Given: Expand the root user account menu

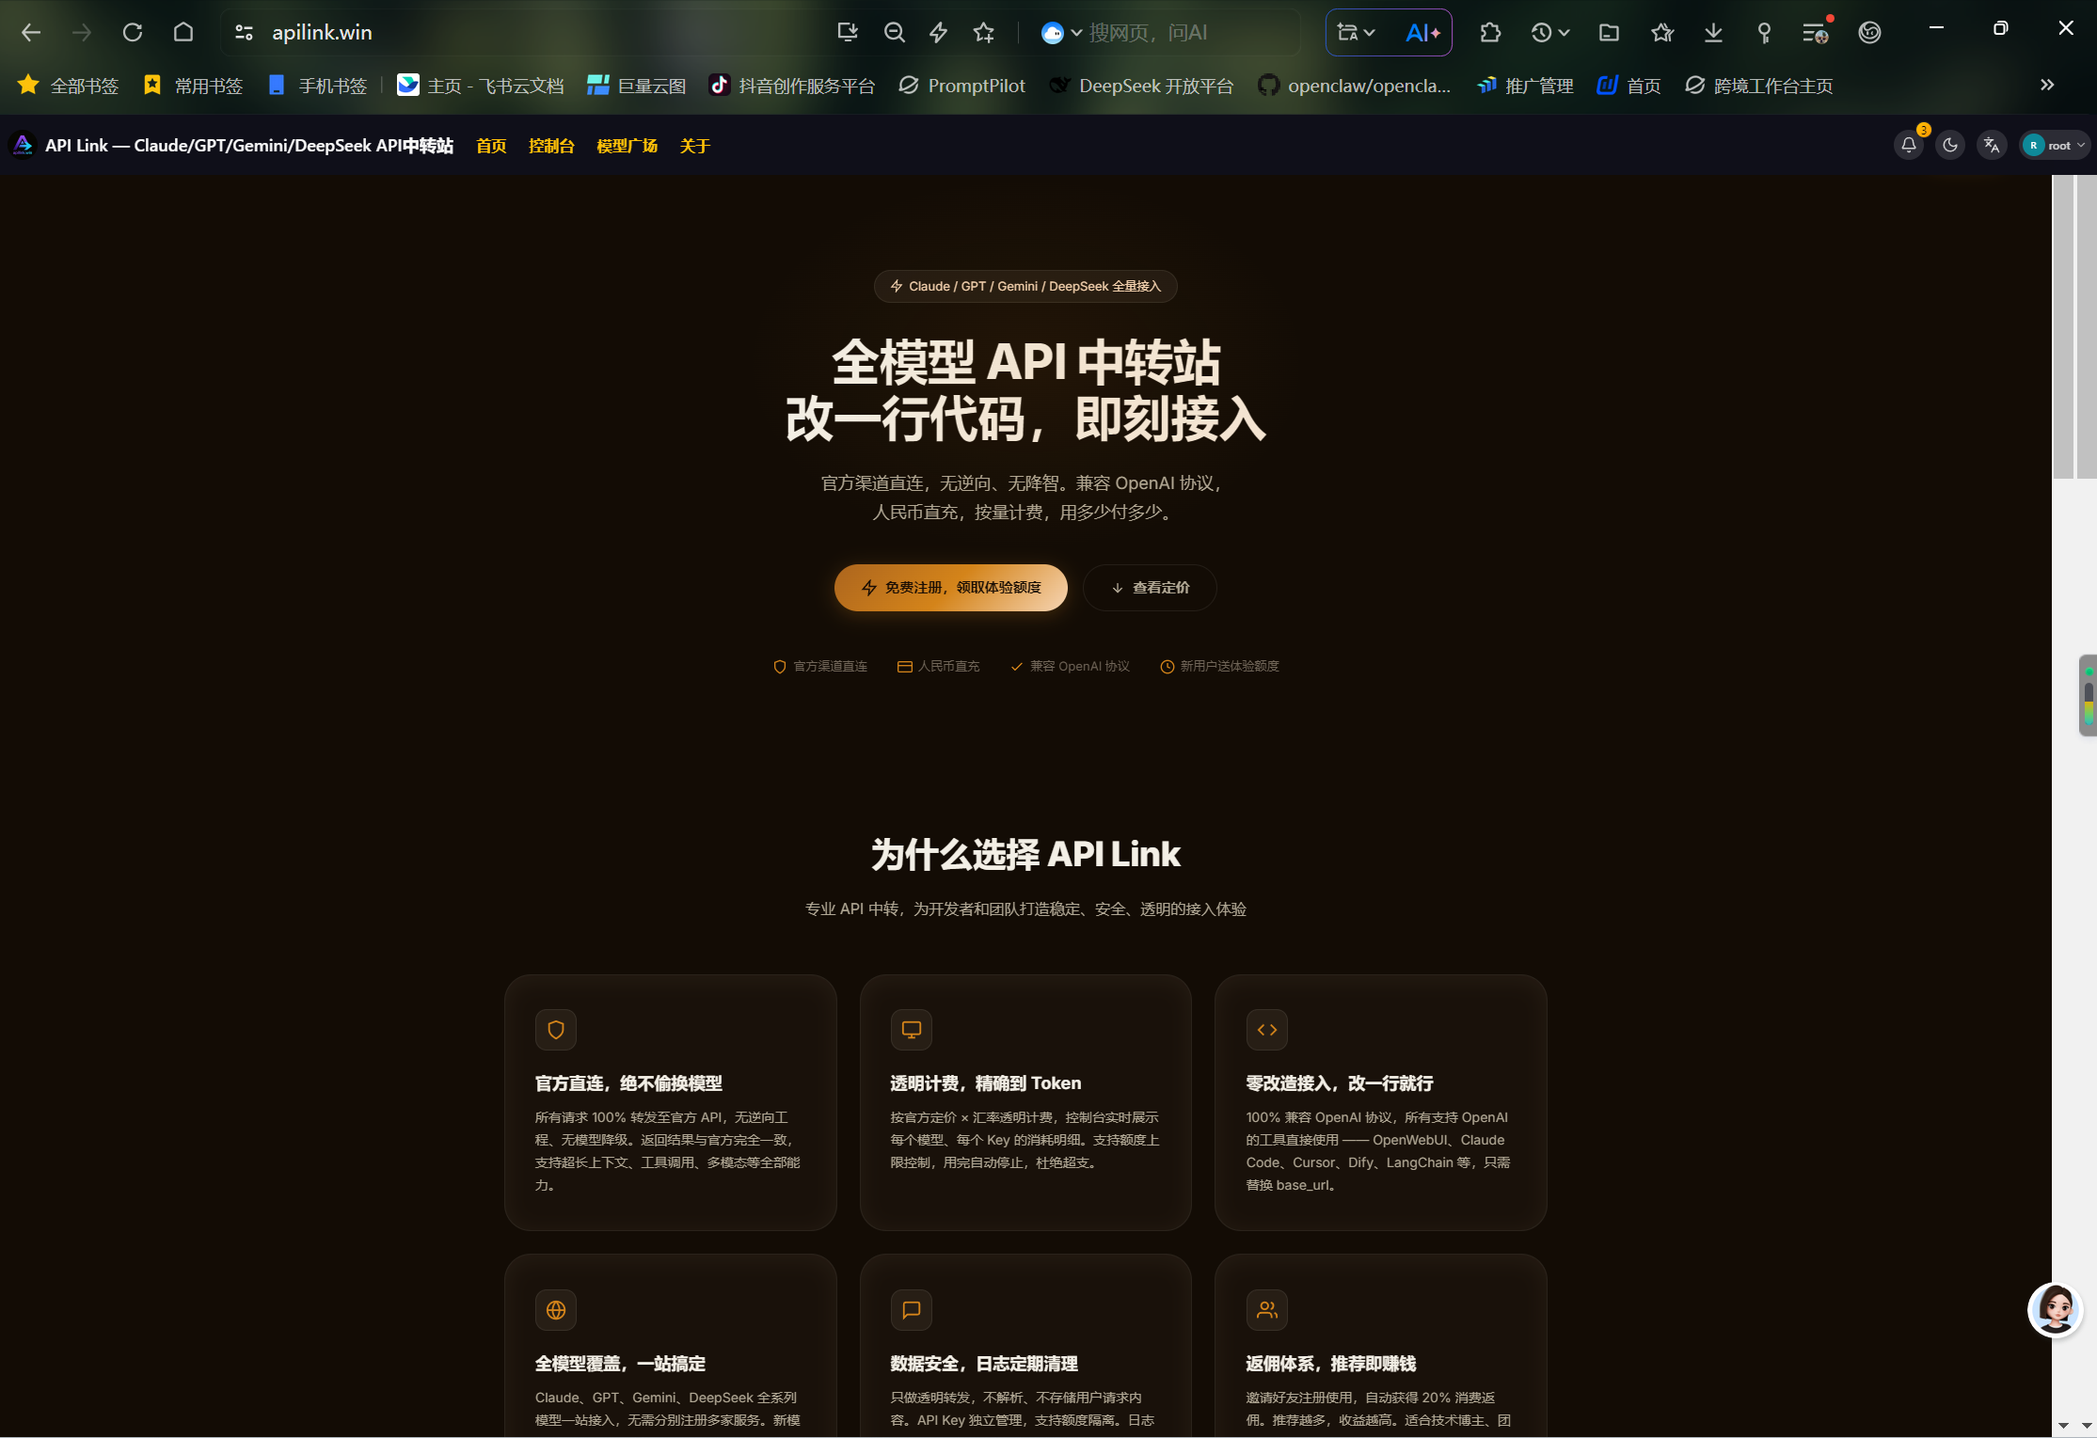Looking at the screenshot, I should pos(2055,145).
